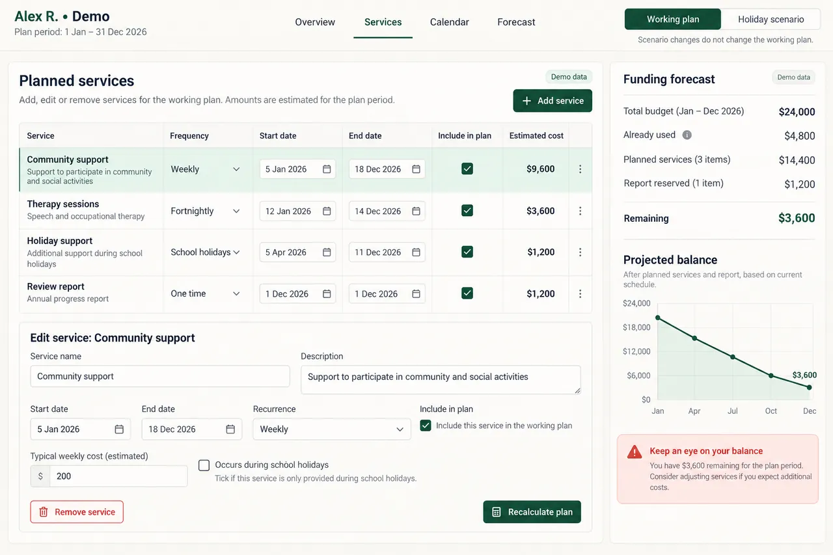Open more options menu for Community support row

580,169
